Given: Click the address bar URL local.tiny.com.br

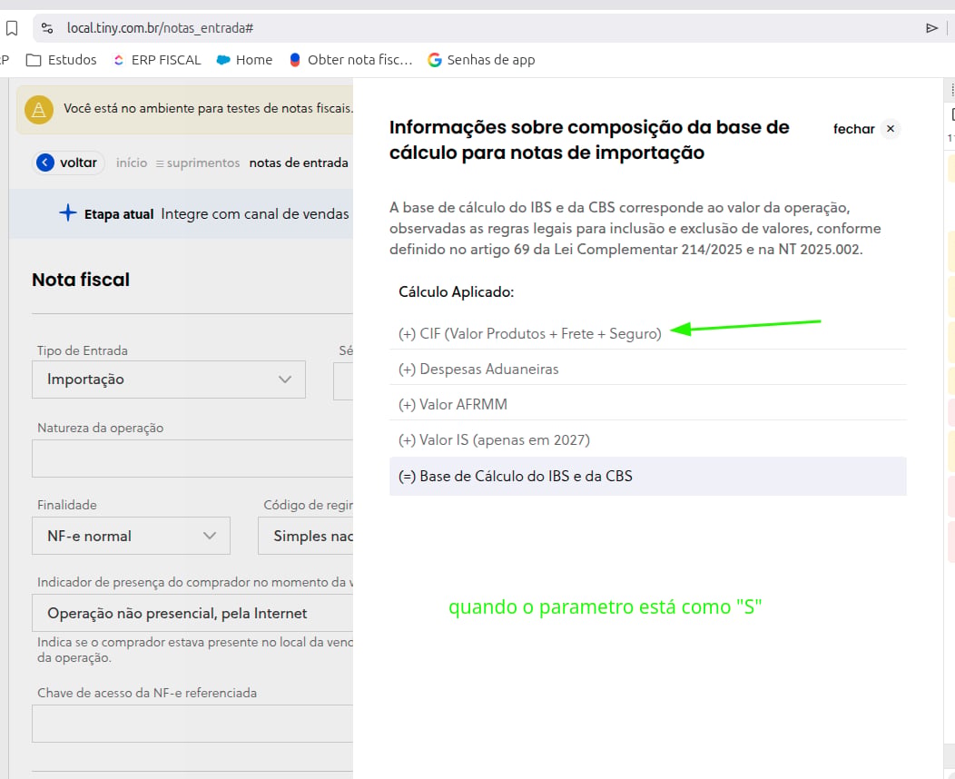Looking at the screenshot, I should [160, 28].
